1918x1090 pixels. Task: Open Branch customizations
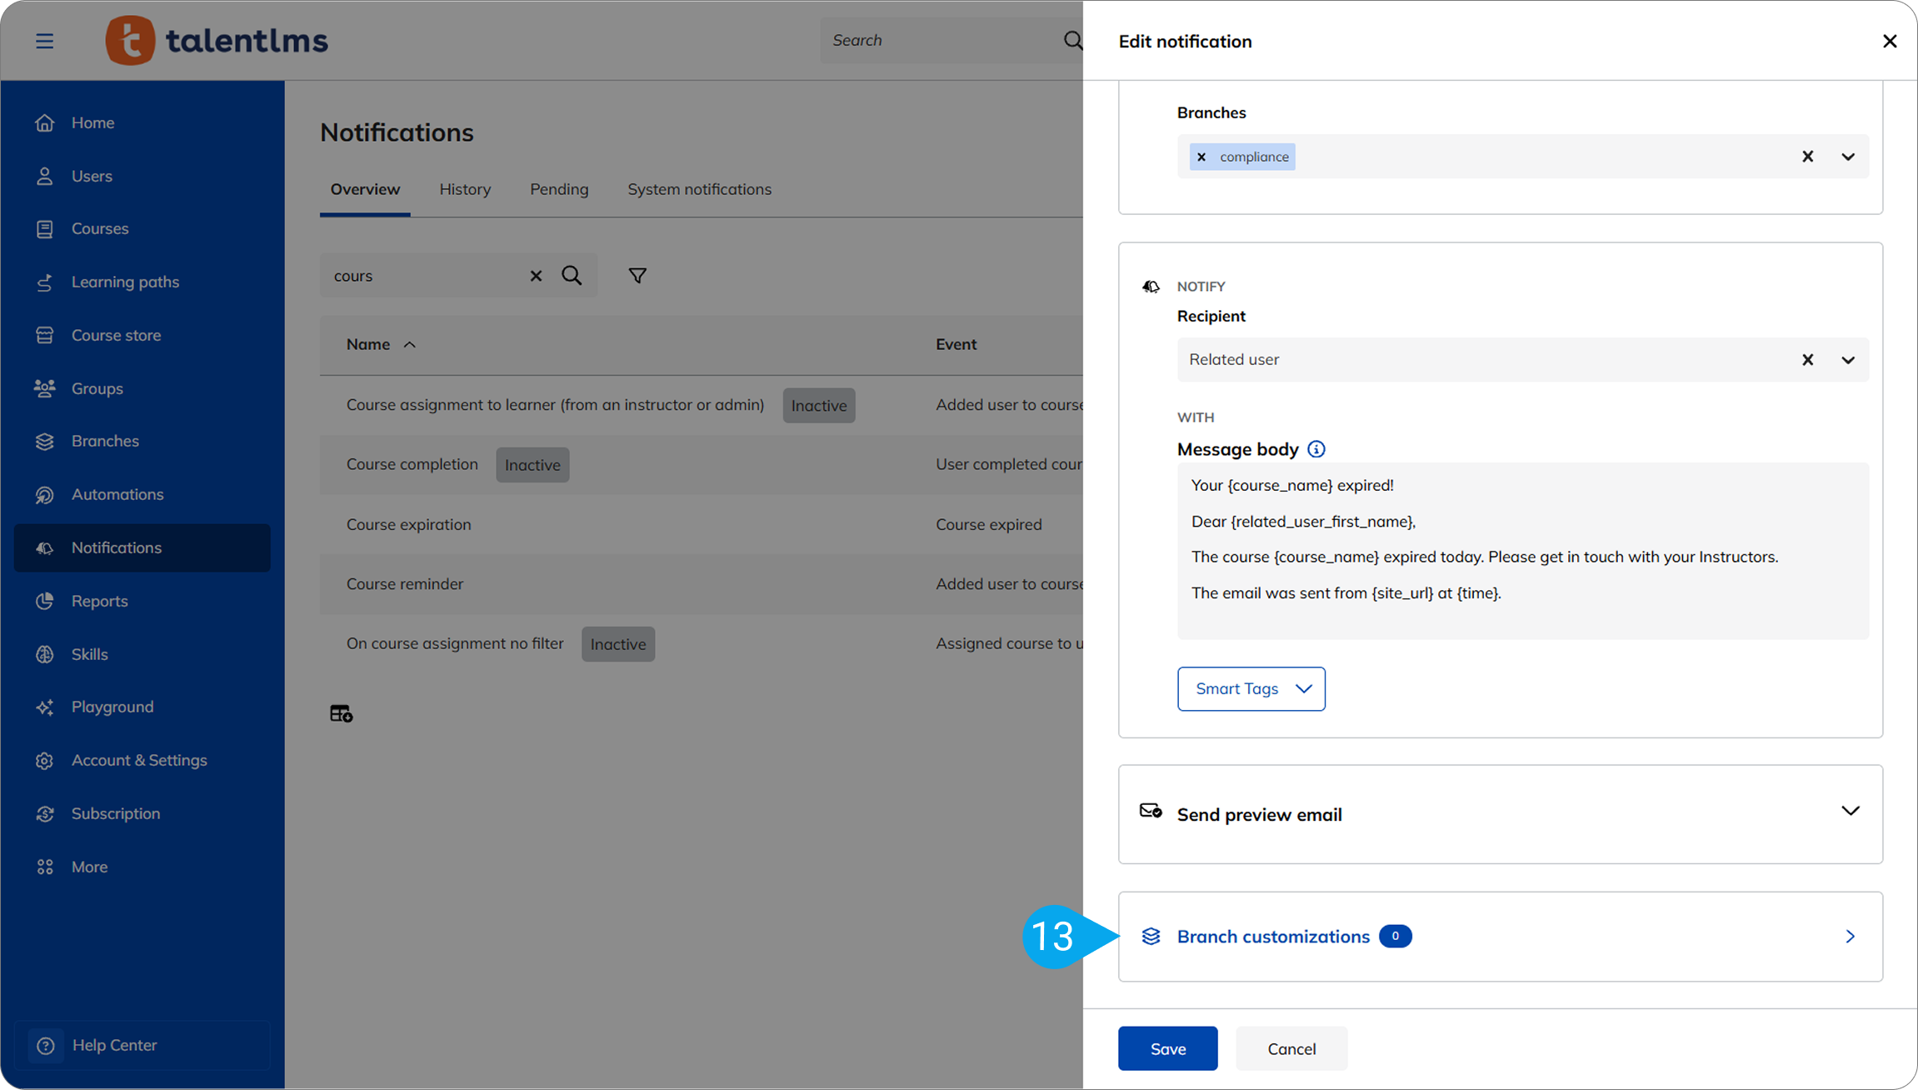1500,937
